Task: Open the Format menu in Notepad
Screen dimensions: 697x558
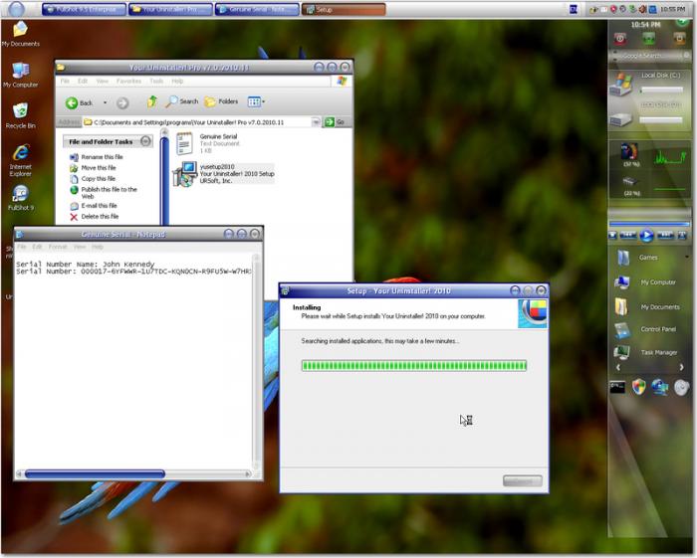Action: 58,247
